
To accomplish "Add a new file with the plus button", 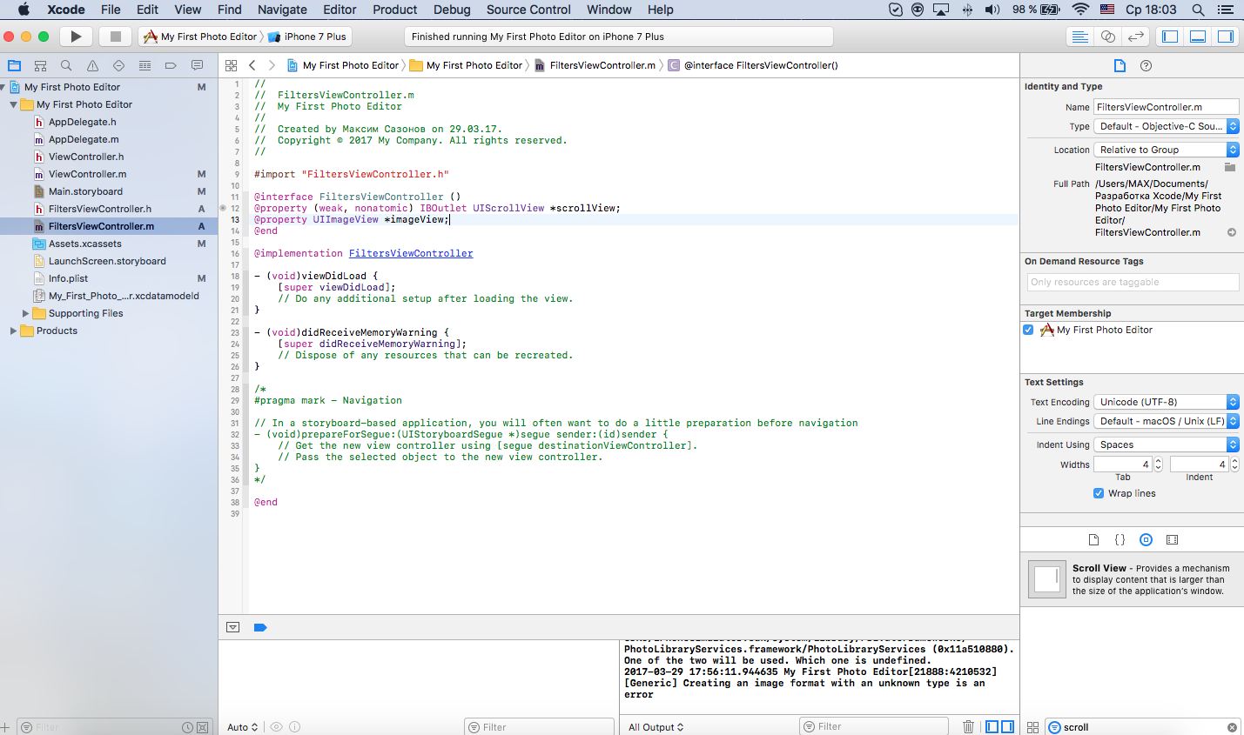I will tap(5, 727).
